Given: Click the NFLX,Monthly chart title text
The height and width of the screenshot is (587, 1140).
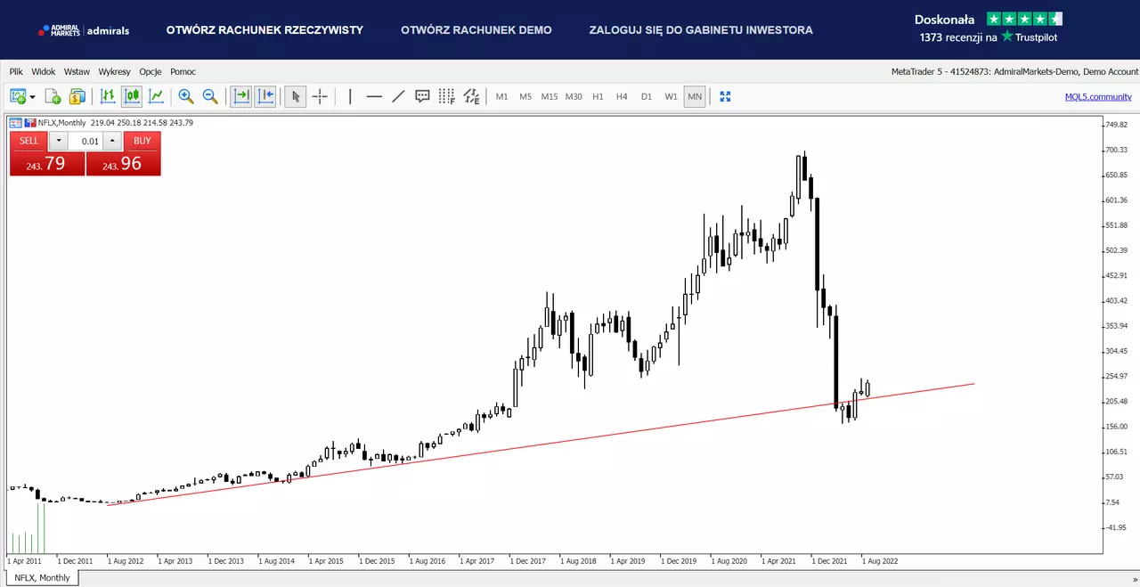Looking at the screenshot, I should (x=62, y=123).
